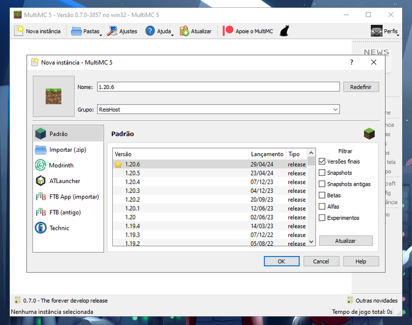
Task: Select the Modrinth source icon
Action: [x=41, y=165]
